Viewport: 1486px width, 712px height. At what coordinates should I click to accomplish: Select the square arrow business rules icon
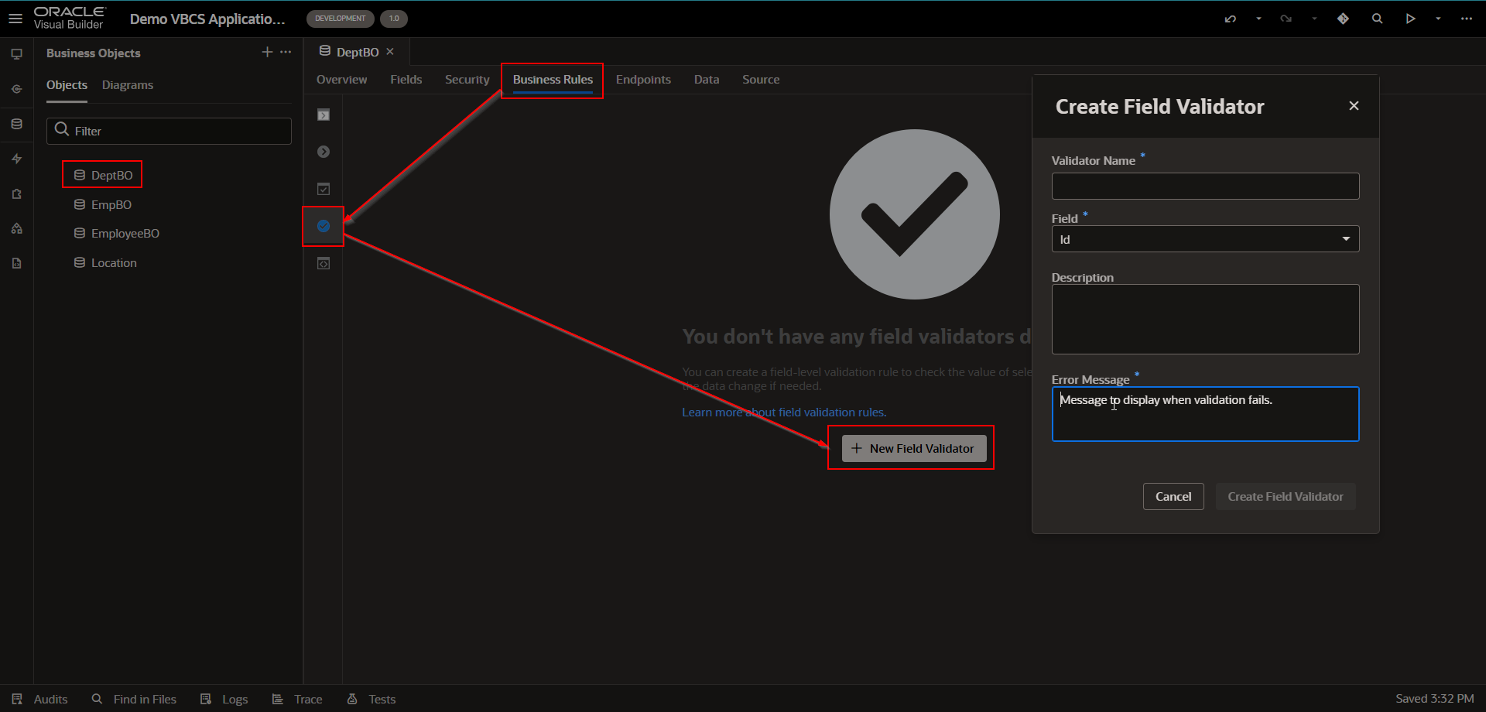324,115
